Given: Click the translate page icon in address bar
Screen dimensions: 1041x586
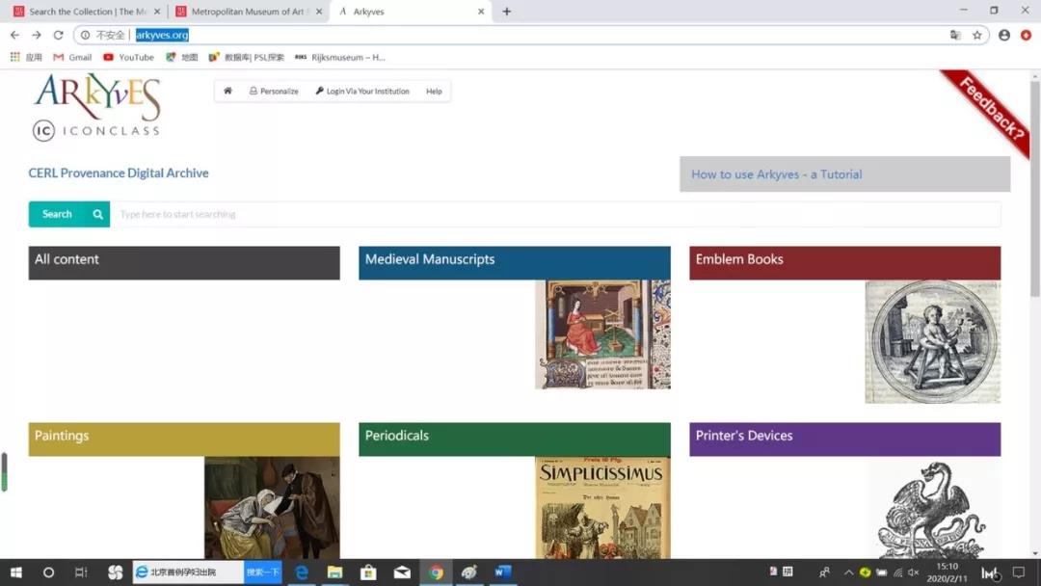Looking at the screenshot, I should click(x=955, y=35).
